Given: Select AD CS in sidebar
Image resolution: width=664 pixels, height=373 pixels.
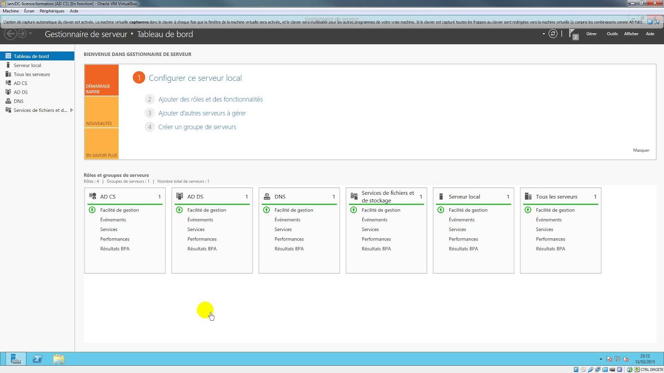Looking at the screenshot, I should pyautogui.click(x=37, y=83).
